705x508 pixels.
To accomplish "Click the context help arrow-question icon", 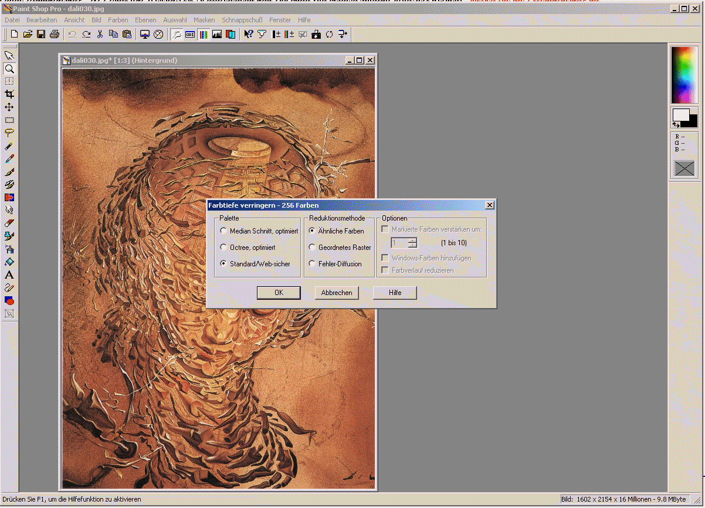I will [x=249, y=35].
